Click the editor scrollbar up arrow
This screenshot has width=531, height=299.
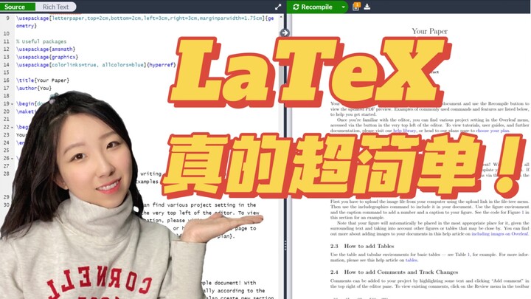[x=281, y=17]
